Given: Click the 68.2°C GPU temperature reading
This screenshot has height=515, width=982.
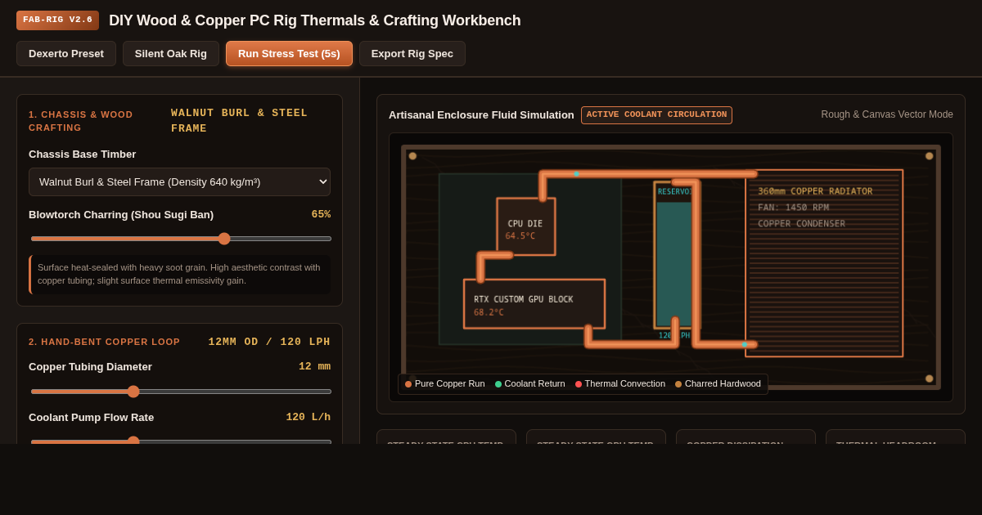Looking at the screenshot, I should coord(489,312).
